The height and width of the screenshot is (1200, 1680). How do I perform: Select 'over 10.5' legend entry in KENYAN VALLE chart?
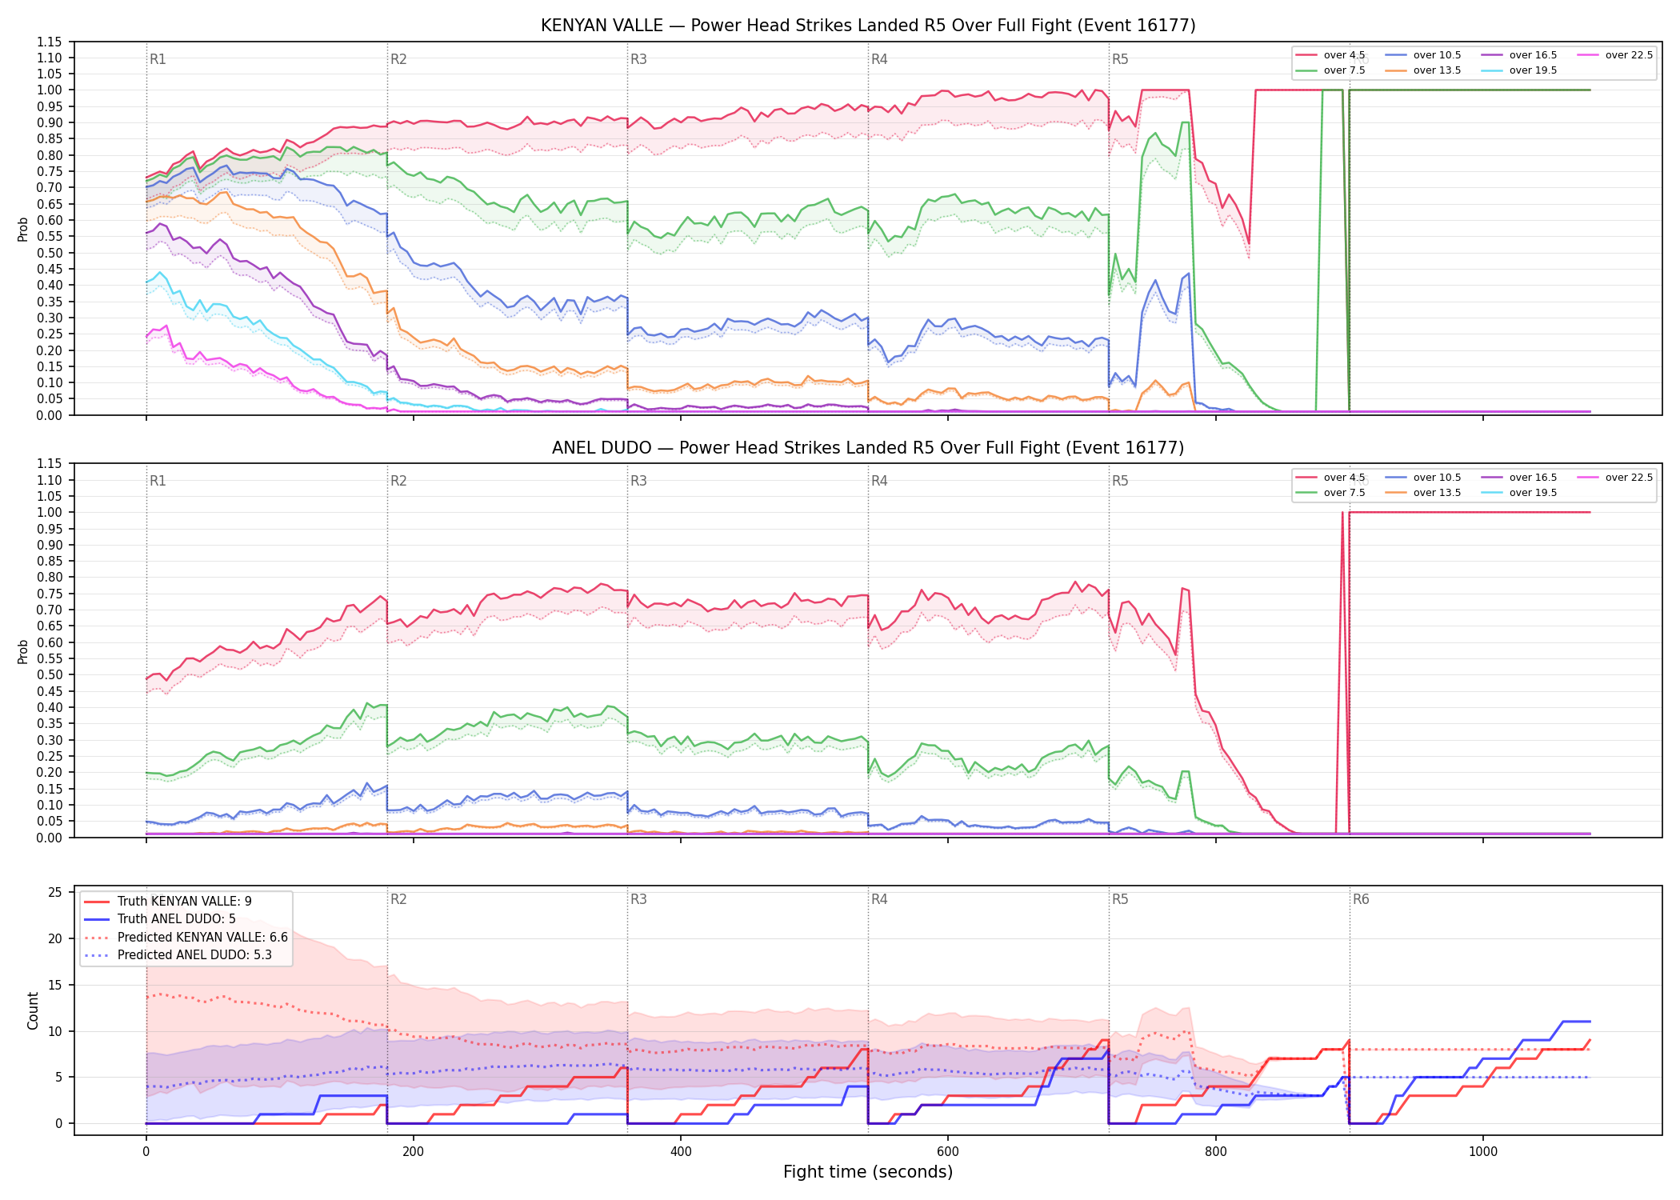tap(1423, 55)
